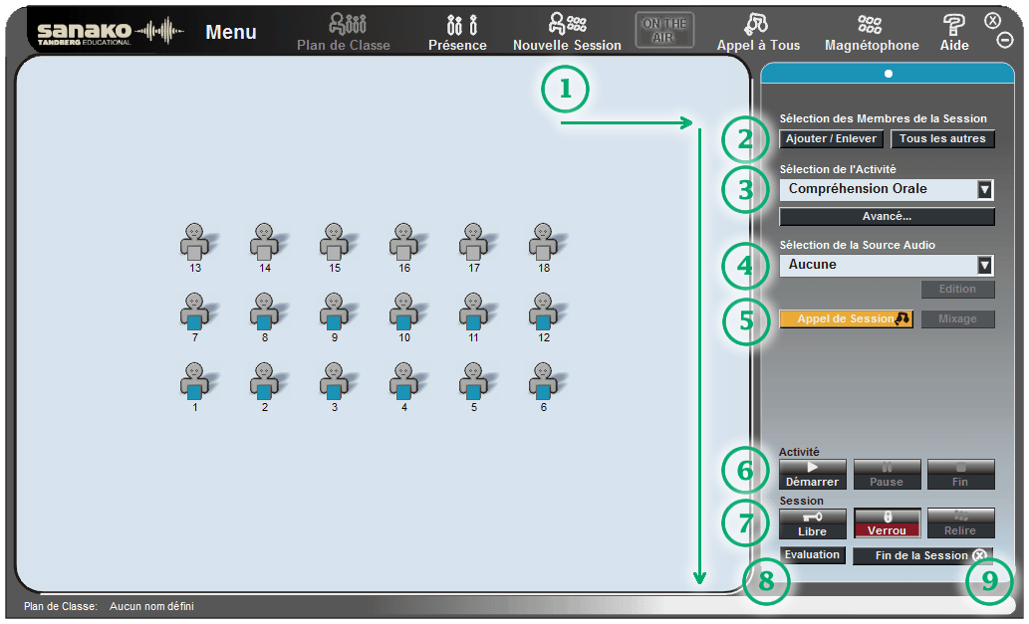The image size is (1029, 624).
Task: Click the Appel à Tous icon
Action: pyautogui.click(x=757, y=32)
